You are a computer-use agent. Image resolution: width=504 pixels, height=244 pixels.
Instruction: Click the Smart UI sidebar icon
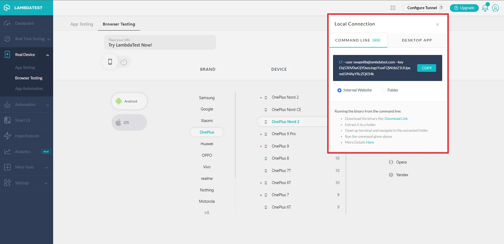coord(7,120)
